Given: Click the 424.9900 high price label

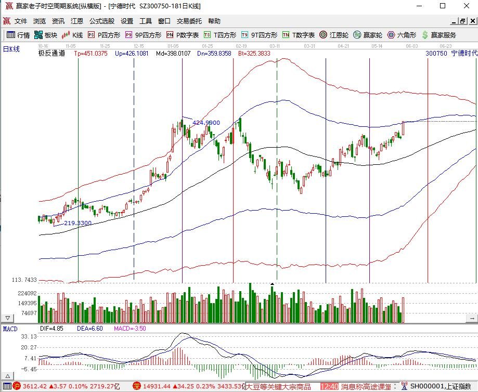Looking at the screenshot, I should (206, 123).
